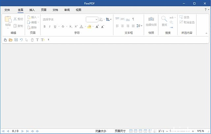The image size is (211, 134).
Task: Open the 文件 menu
Action: 7,10
